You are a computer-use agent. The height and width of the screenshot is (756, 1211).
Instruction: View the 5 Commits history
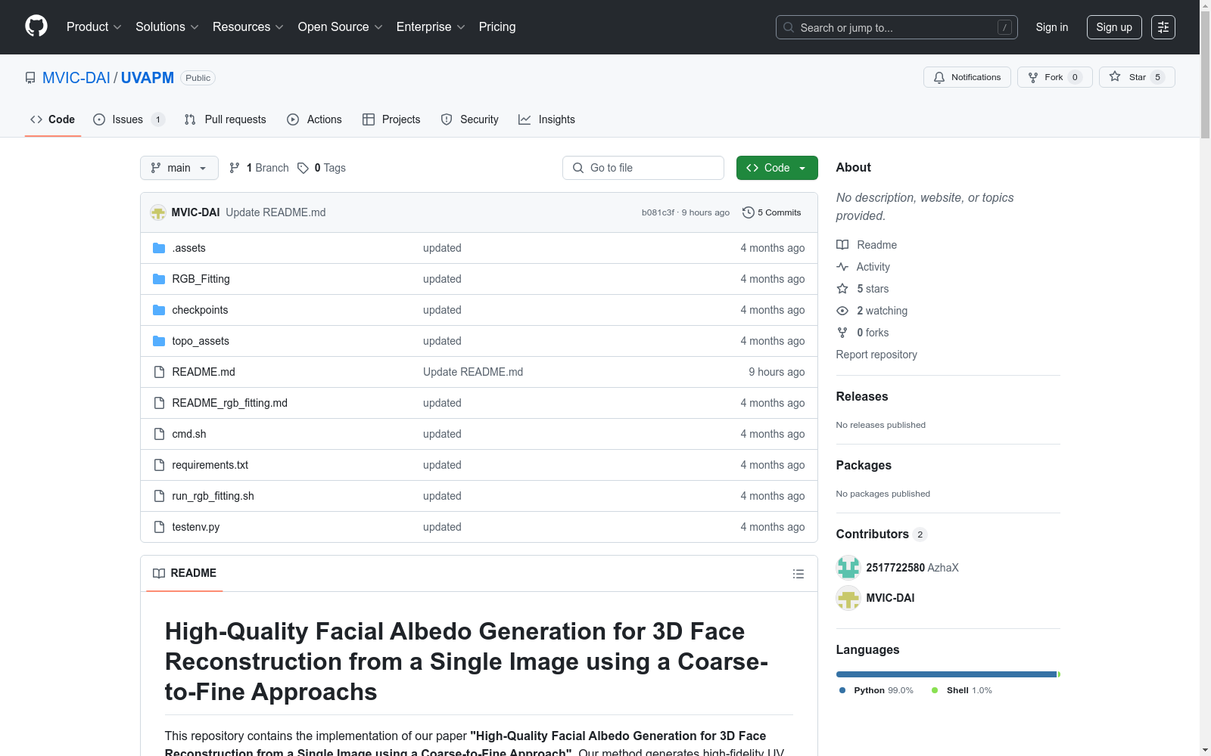click(771, 212)
